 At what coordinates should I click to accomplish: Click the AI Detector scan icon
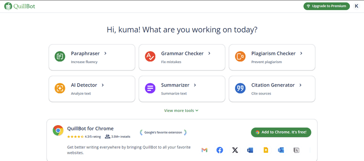point(60,88)
